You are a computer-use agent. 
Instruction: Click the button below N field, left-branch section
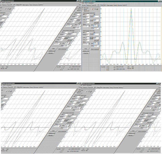click(96, 40)
